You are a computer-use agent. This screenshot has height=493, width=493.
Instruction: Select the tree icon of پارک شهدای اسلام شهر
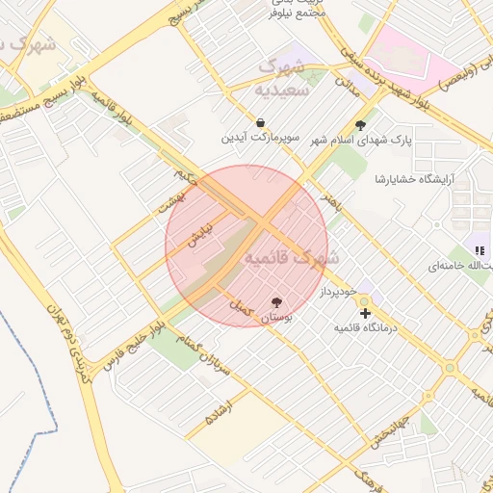(x=360, y=125)
